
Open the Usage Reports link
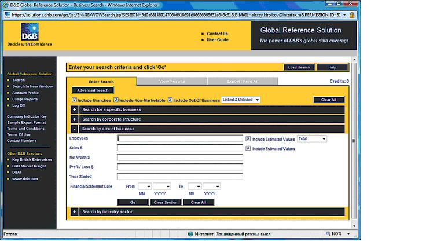click(25, 99)
